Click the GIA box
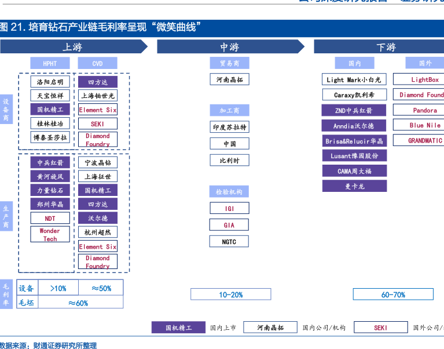This screenshot has width=444, height=349. 229,225
